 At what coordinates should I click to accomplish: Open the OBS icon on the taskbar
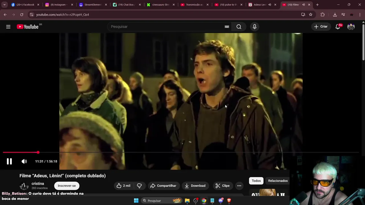pyautogui.click(x=196, y=201)
